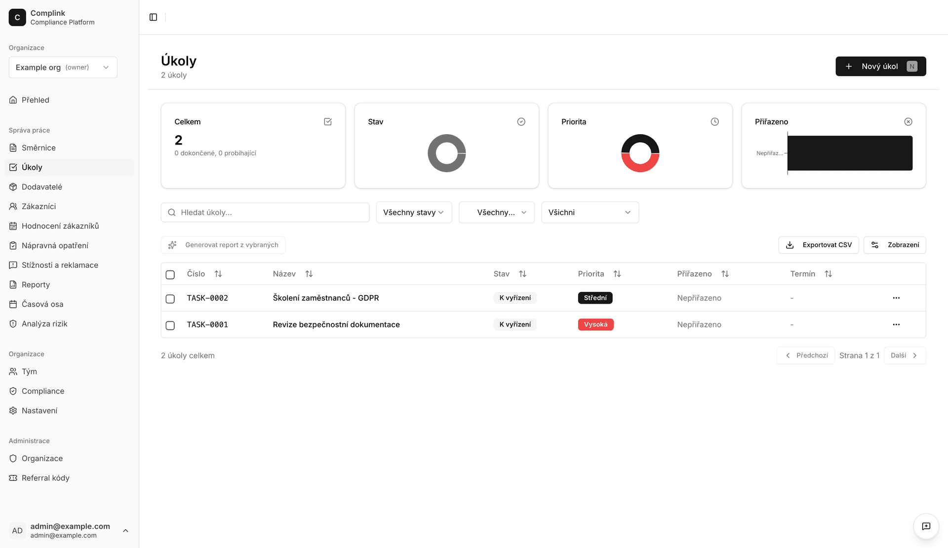Click the red segment of Priorita donut

pos(640,167)
